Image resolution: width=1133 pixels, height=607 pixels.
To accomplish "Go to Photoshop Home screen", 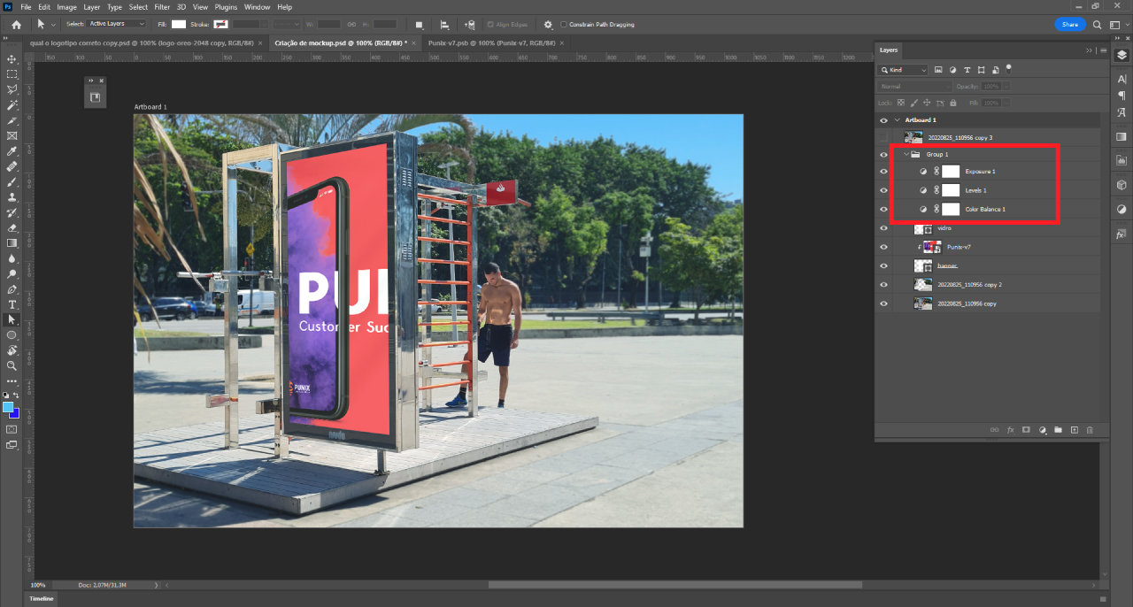I will pyautogui.click(x=16, y=25).
